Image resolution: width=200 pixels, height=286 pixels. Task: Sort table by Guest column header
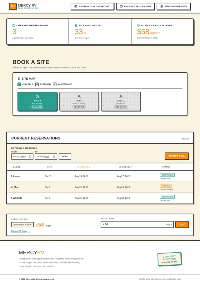click(x=17, y=167)
